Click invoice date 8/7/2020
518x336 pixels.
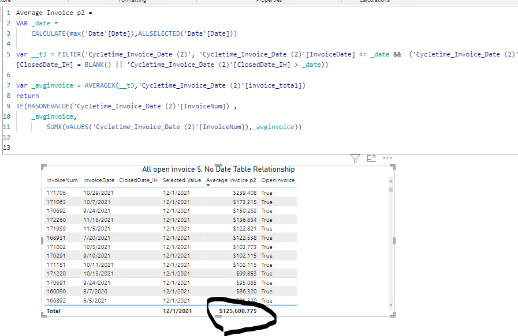95,292
